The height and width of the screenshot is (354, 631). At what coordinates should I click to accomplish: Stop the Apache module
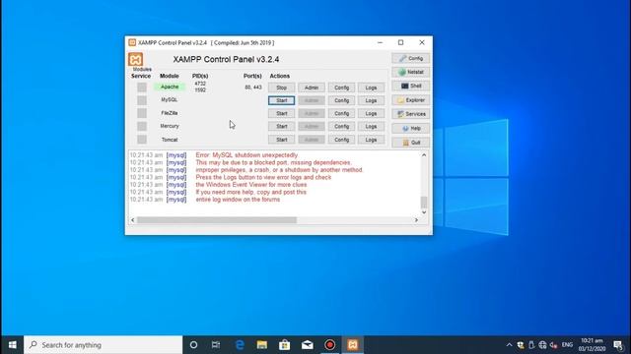282,88
